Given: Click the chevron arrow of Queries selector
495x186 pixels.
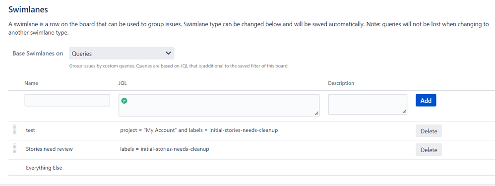Looking at the screenshot, I should [168, 54].
